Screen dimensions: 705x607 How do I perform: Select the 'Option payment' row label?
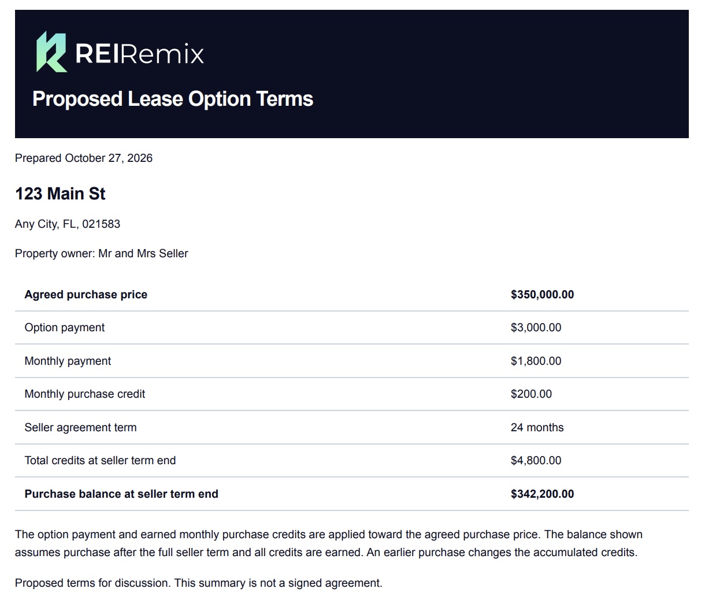65,328
